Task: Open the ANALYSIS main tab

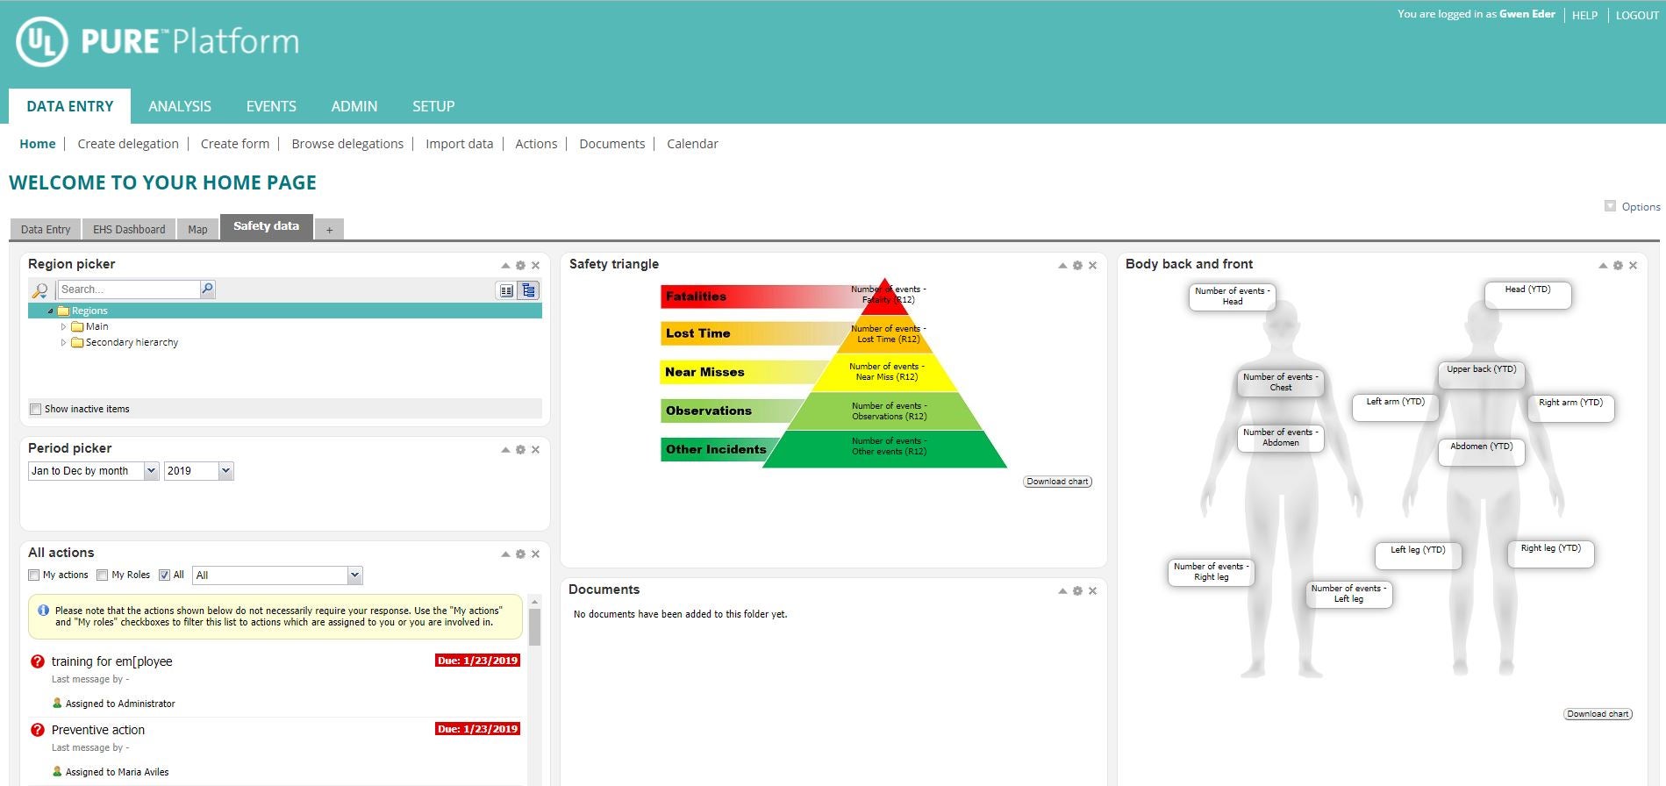Action: [x=180, y=106]
